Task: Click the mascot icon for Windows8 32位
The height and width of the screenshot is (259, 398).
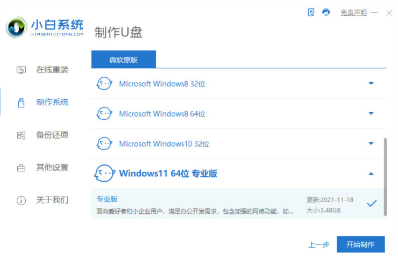Action: click(104, 83)
